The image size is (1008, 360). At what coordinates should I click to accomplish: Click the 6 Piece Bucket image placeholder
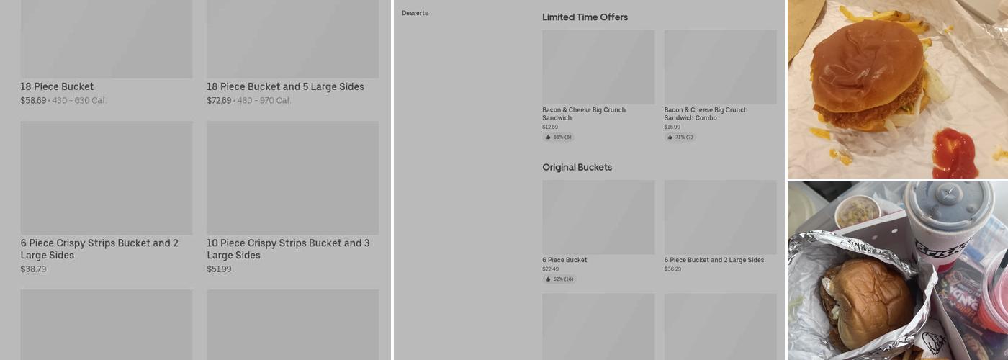pos(598,217)
